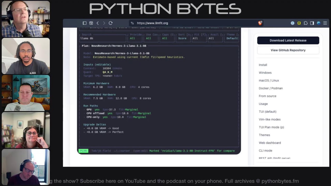This screenshot has width=331, height=186.
Task: Open the yellow R extension icon
Action: [299, 23]
